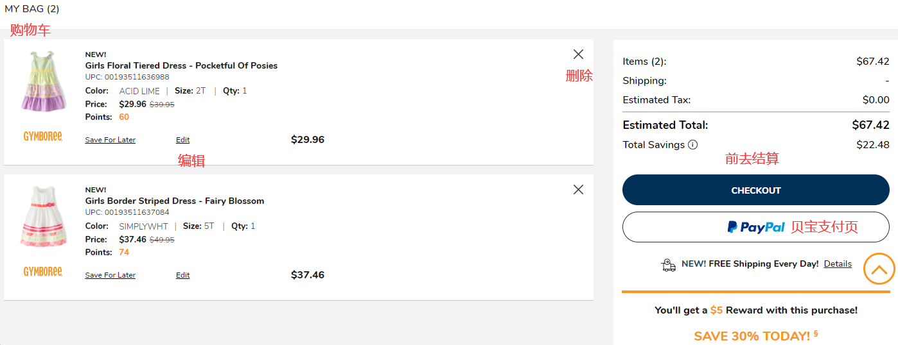Edit the Border Striped Dress item
The image size is (898, 345).
[x=182, y=275]
